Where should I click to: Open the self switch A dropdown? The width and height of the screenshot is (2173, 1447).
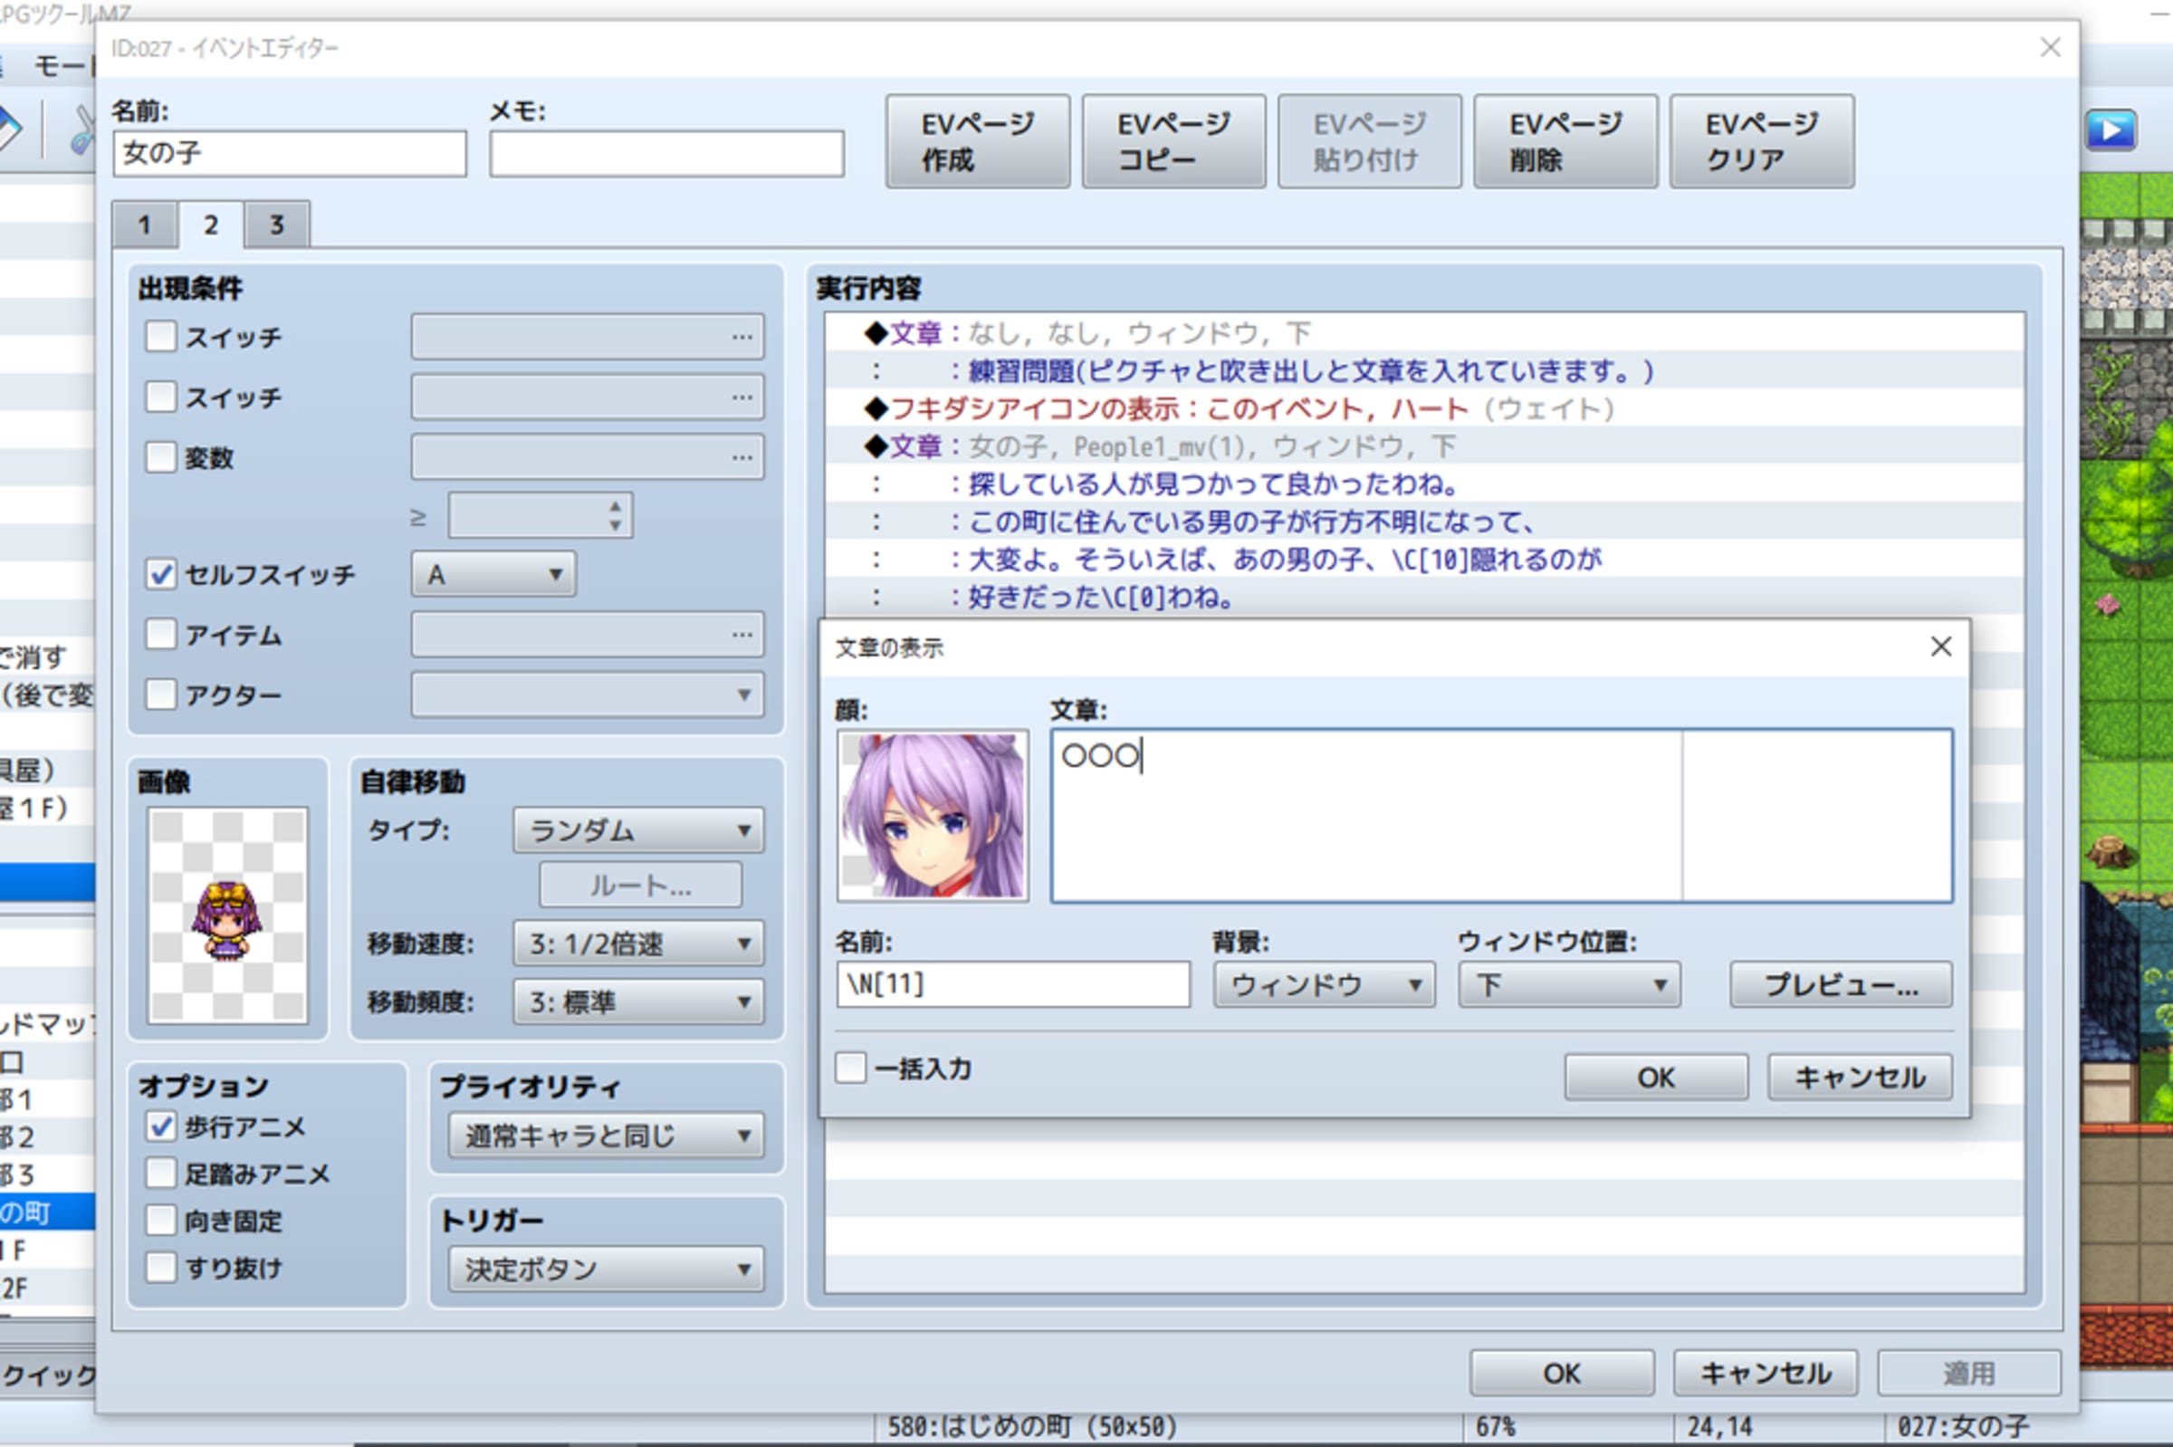pos(493,575)
